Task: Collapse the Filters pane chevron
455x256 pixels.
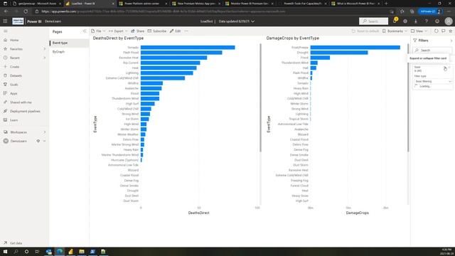Action: [x=451, y=41]
